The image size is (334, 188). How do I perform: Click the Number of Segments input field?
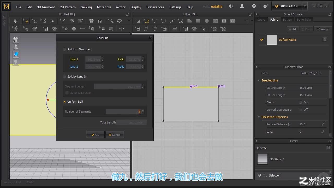(123, 111)
